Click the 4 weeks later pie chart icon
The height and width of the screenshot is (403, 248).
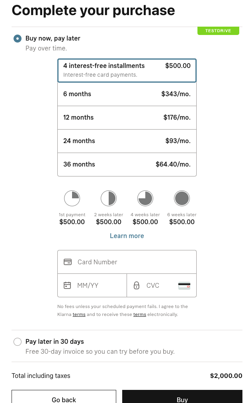(x=145, y=198)
